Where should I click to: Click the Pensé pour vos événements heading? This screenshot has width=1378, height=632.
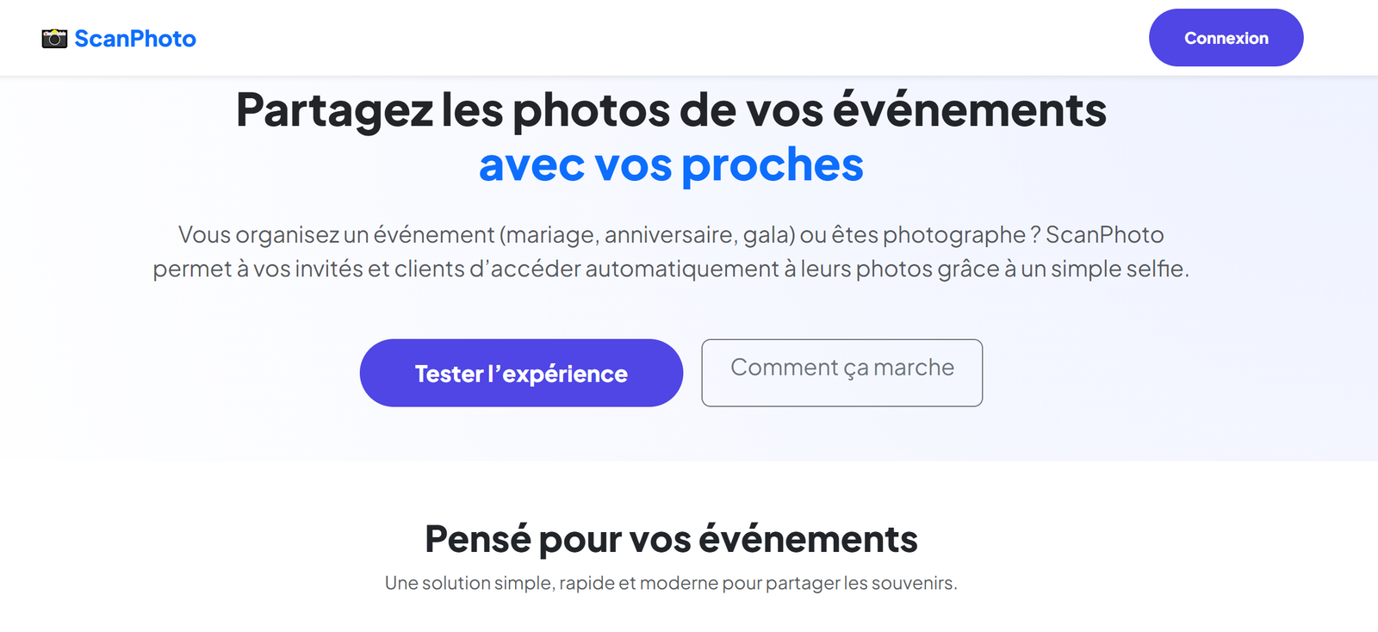pyautogui.click(x=671, y=540)
